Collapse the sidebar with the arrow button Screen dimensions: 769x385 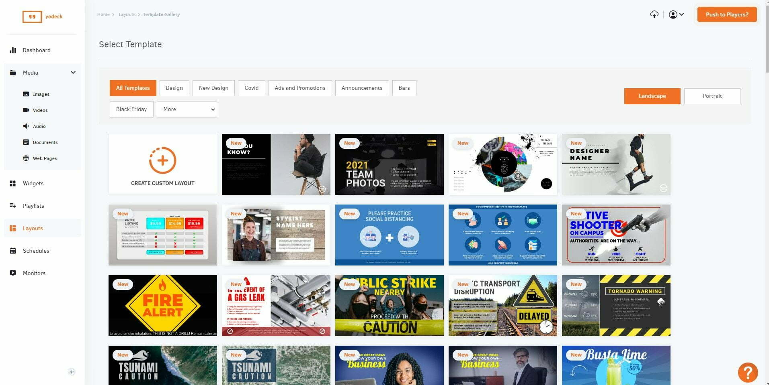click(71, 372)
